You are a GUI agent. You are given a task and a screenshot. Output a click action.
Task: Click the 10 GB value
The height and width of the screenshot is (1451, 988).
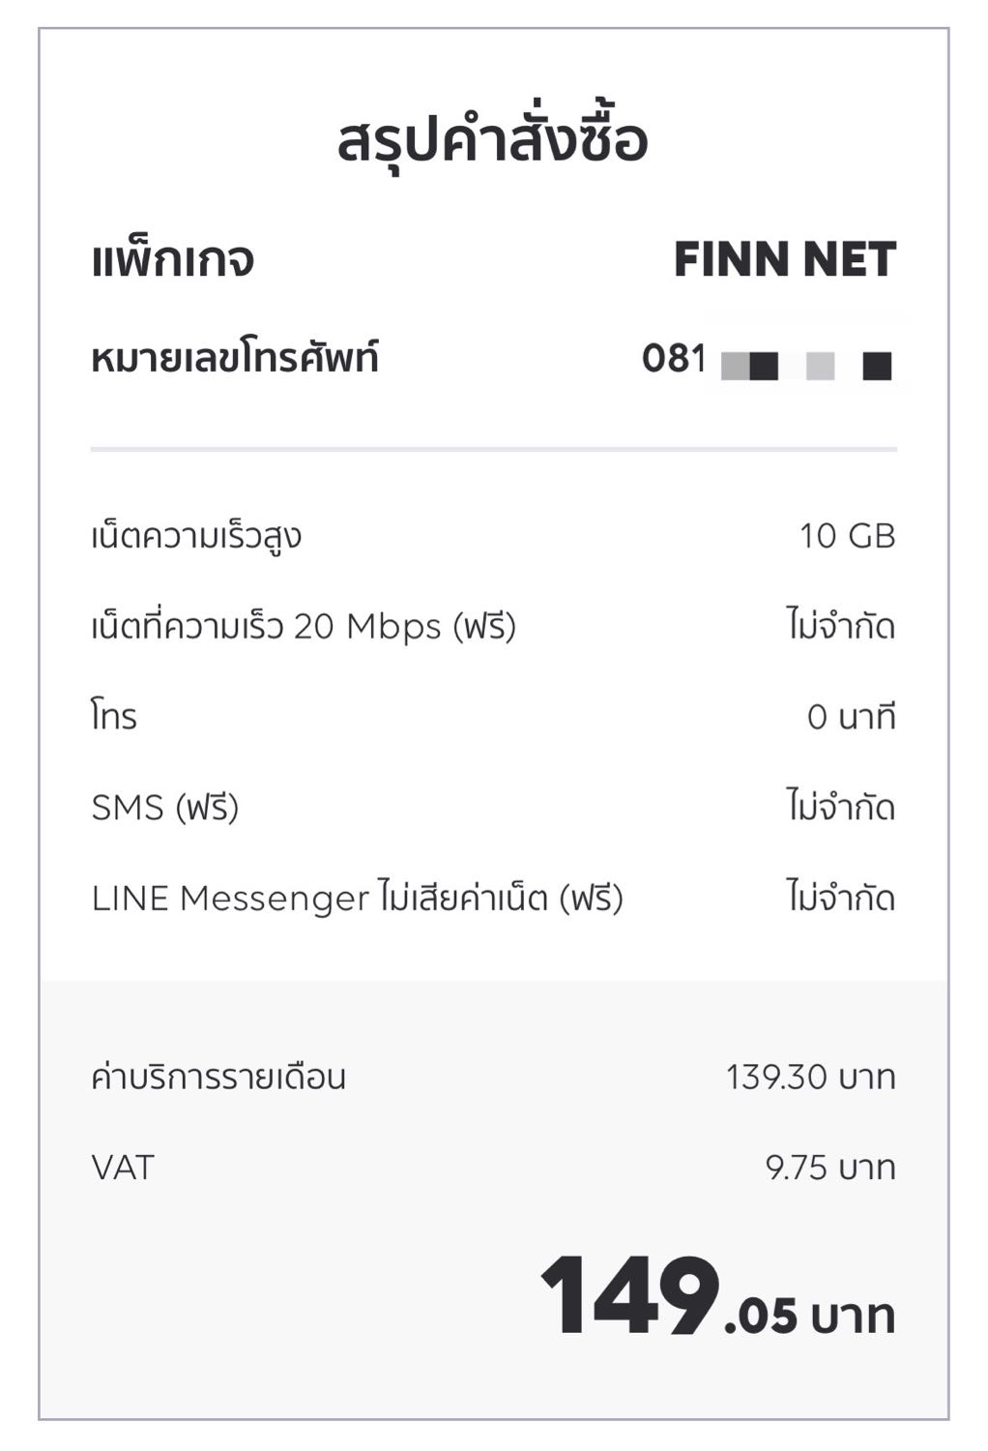(848, 536)
